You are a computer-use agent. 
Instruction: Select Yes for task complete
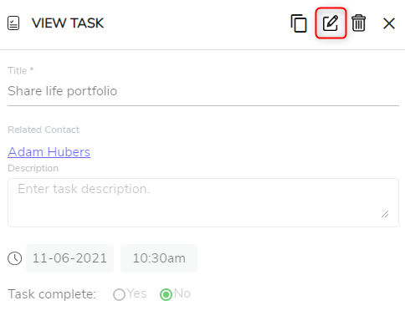pyautogui.click(x=119, y=294)
